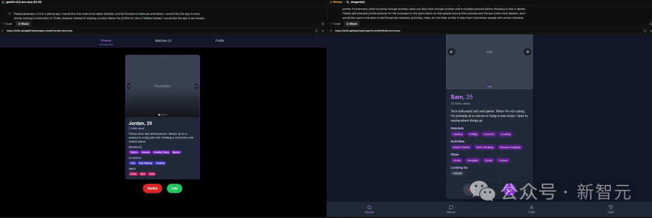
Task: Reload the left preview URL
Action: pyautogui.click(x=3, y=31)
